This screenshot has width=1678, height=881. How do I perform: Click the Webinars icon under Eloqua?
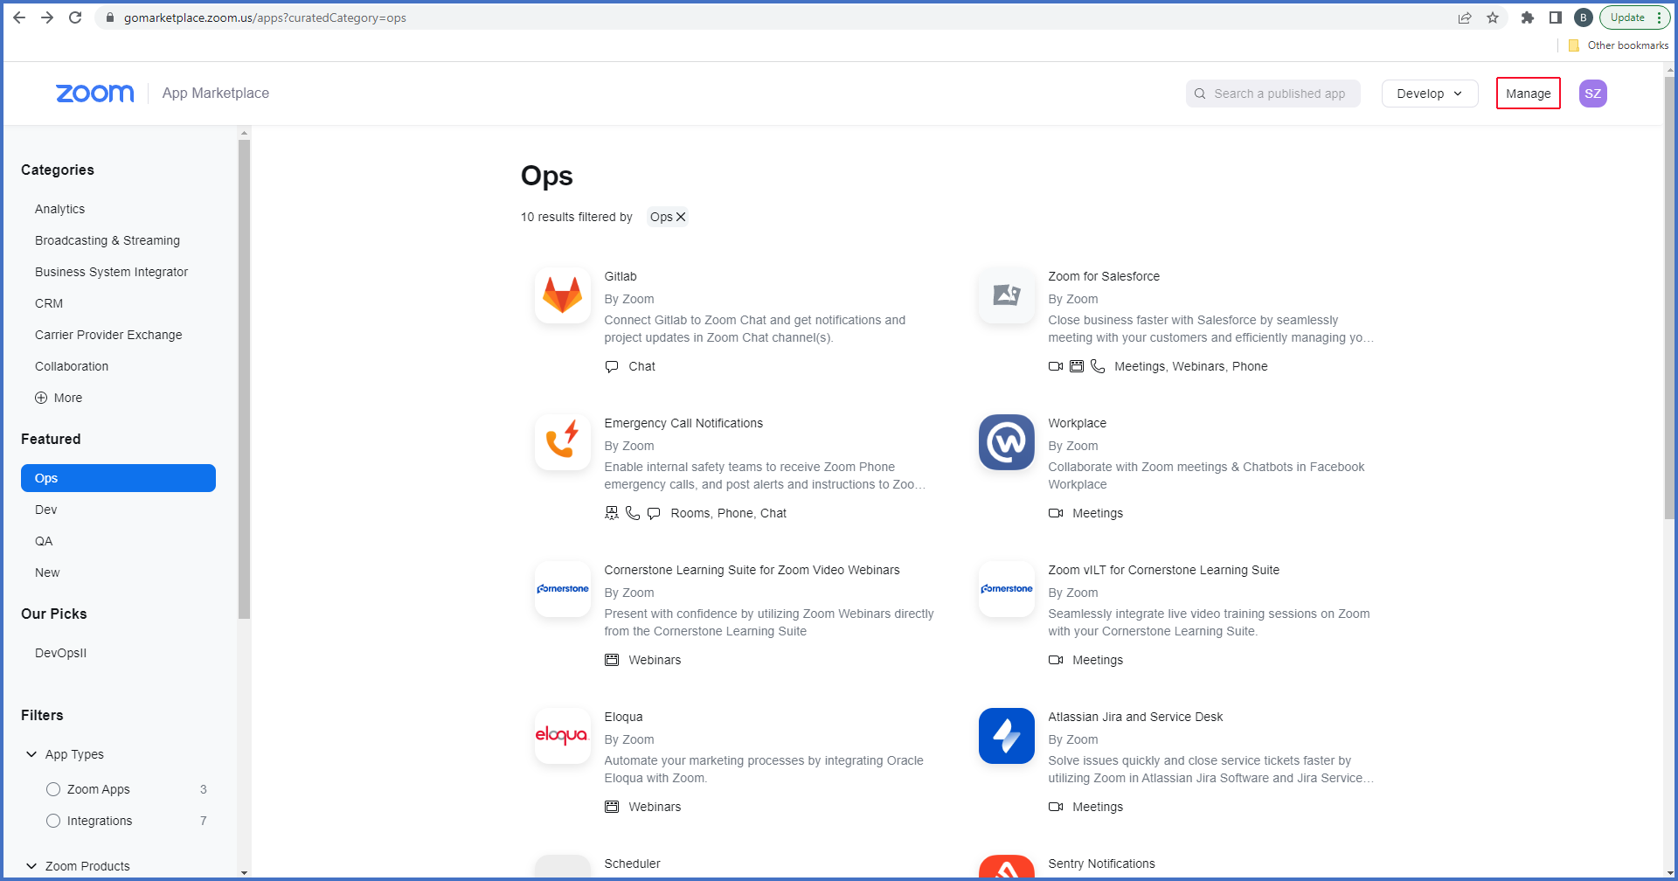[x=612, y=807]
